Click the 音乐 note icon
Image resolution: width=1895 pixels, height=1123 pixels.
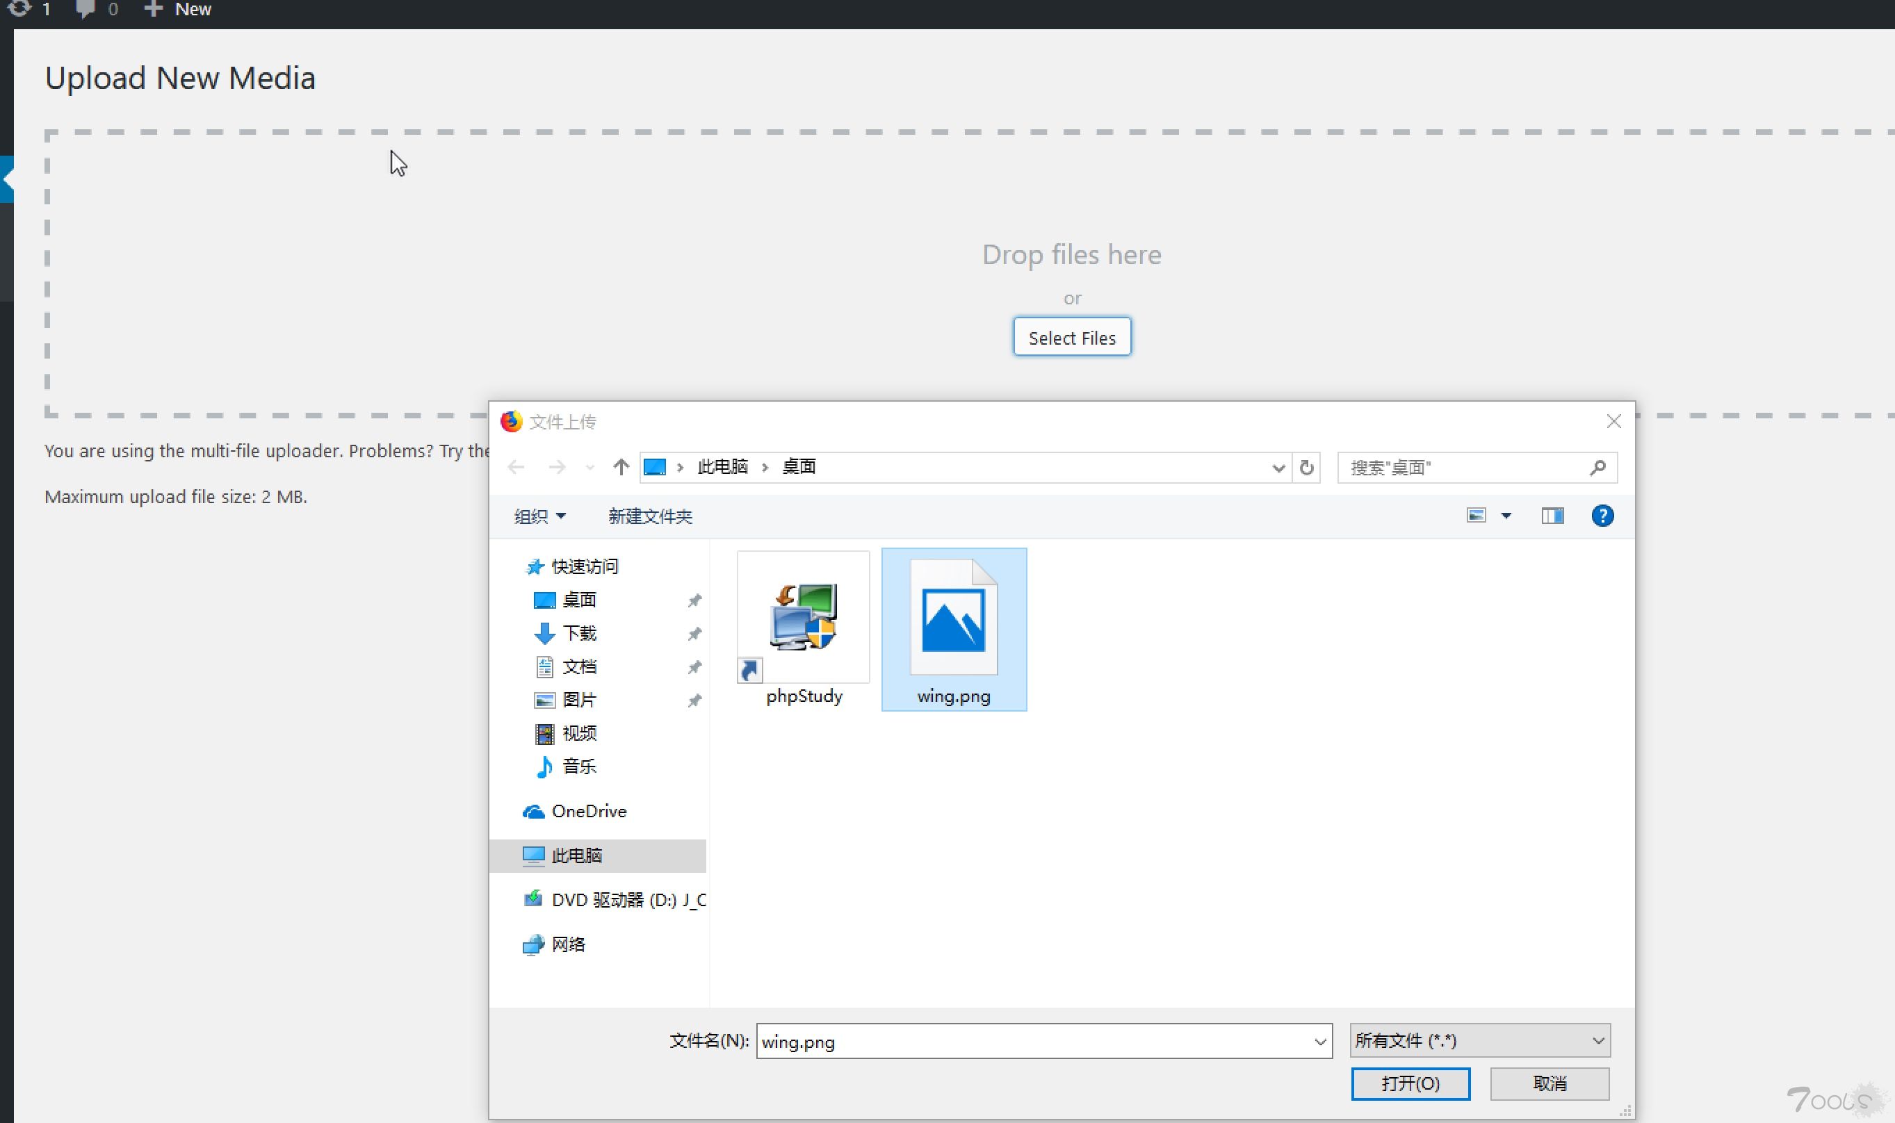tap(544, 767)
